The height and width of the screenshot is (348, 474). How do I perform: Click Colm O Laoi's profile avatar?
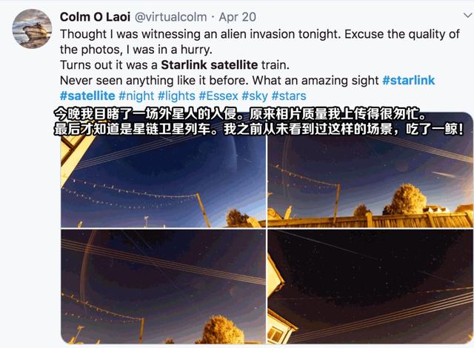(32, 28)
